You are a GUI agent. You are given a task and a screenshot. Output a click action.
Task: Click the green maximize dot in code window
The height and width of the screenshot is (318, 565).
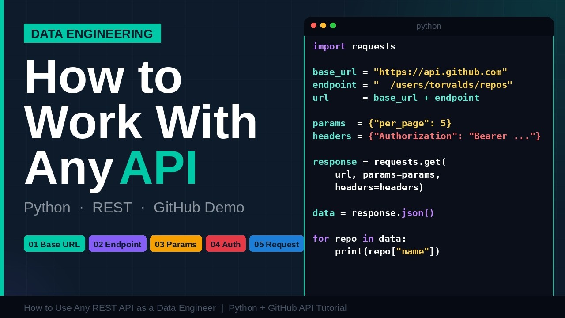[333, 25]
